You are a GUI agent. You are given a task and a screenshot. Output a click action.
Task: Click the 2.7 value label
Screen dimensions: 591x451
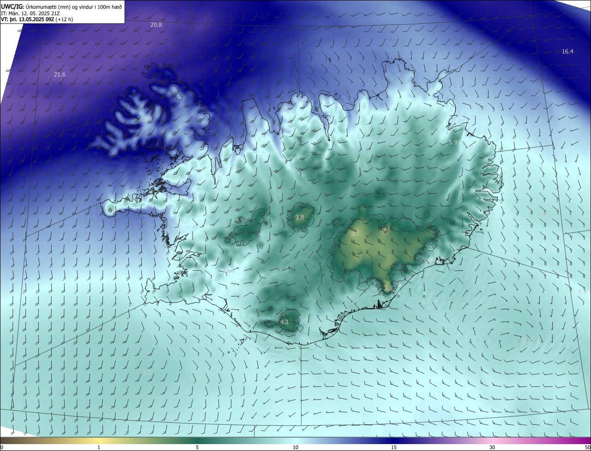pos(355,234)
